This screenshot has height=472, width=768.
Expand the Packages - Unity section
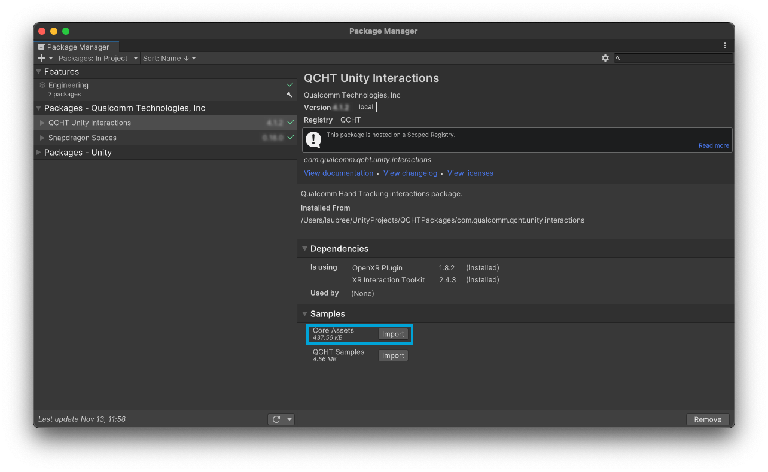(39, 153)
